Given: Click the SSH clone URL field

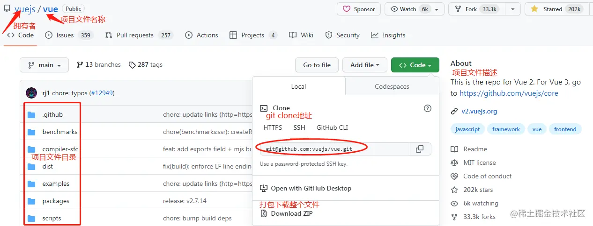Looking at the screenshot, I should [335, 149].
